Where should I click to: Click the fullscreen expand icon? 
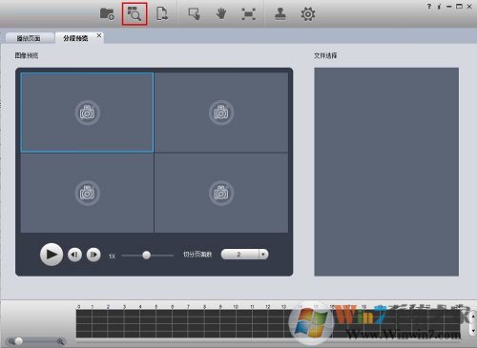(248, 14)
